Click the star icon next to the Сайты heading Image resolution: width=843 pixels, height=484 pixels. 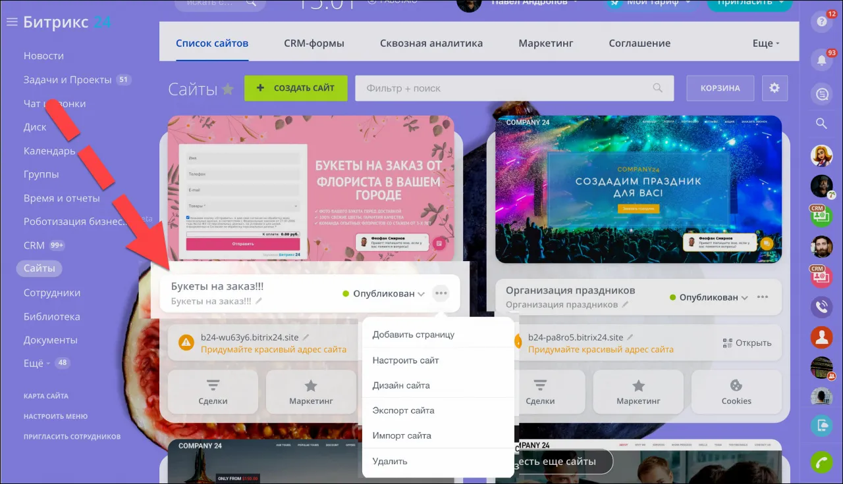[228, 89]
